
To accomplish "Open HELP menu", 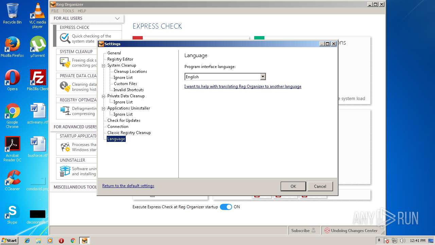I will (x=82, y=11).
